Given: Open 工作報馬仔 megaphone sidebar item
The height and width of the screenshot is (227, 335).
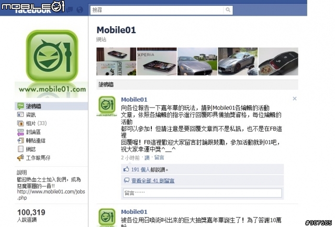Looking at the screenshot, I should pyautogui.click(x=33, y=158).
